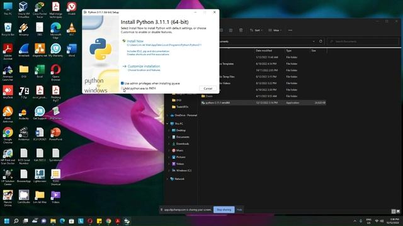This screenshot has height=226, width=403.
Task: Open Cisco Packet Tracer desktop icon
Action: click(x=40, y=10)
